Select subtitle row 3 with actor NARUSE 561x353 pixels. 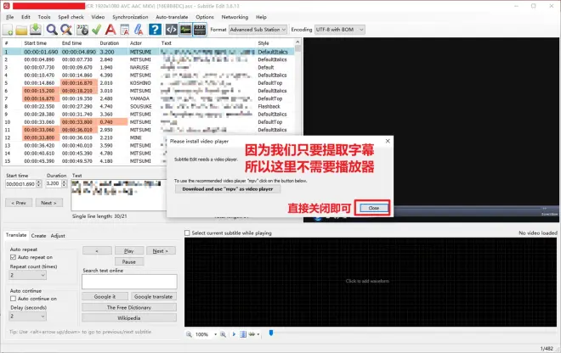tap(149, 68)
